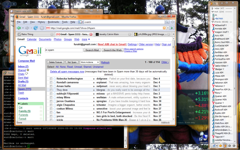
Task: Close the Gmail Spam tab using its X
Action: 91,34
